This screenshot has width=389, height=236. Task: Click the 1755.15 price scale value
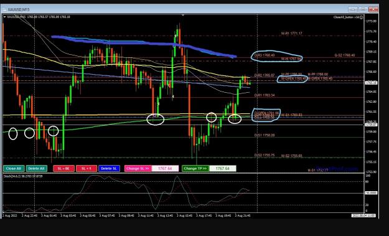click(x=371, y=162)
